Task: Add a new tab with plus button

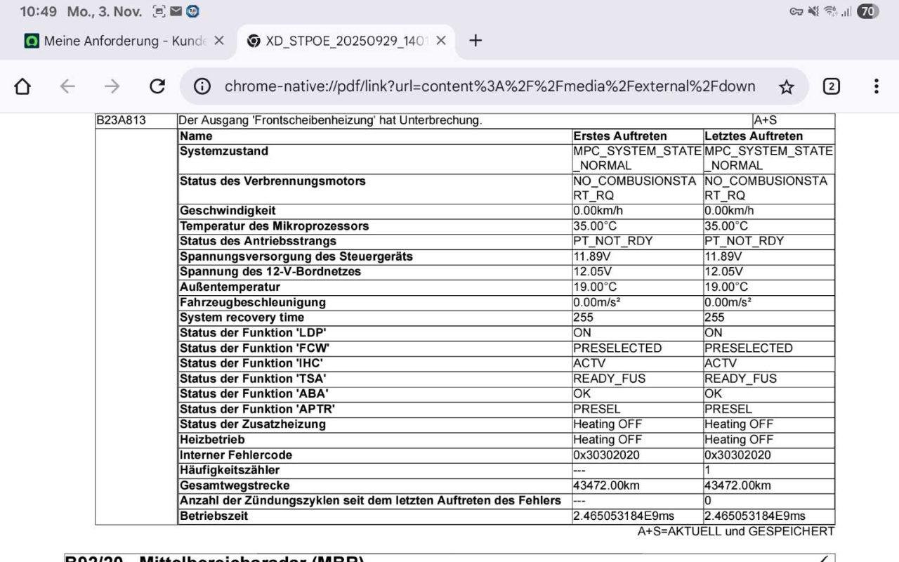Action: [475, 41]
